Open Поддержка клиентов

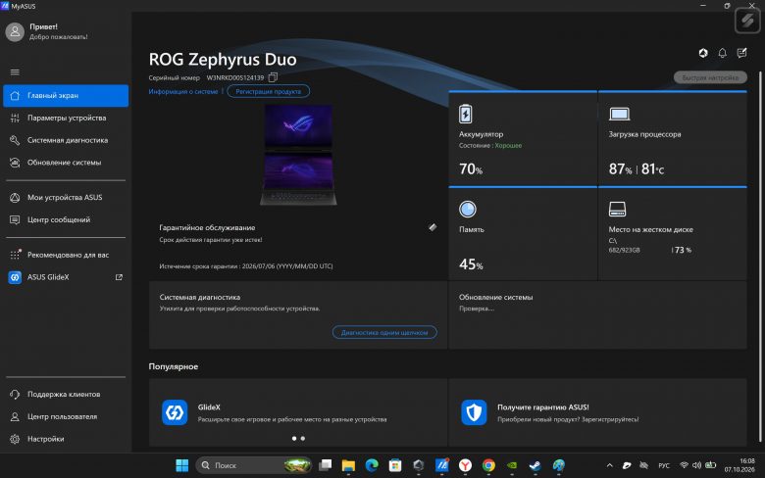(66, 394)
